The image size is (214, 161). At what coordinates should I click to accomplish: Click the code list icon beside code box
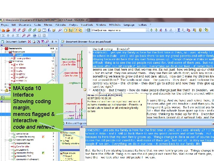pyautogui.click(x=88, y=30)
